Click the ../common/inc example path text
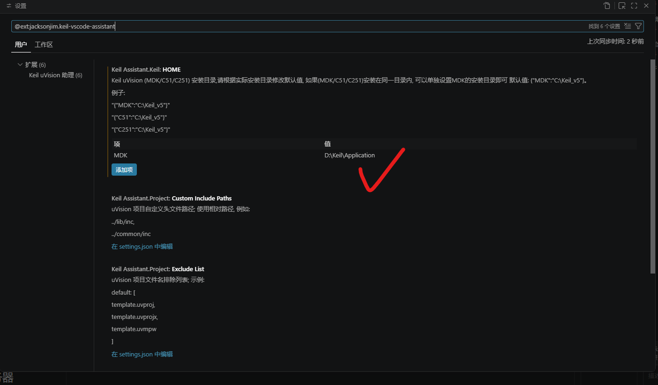 pyautogui.click(x=131, y=234)
